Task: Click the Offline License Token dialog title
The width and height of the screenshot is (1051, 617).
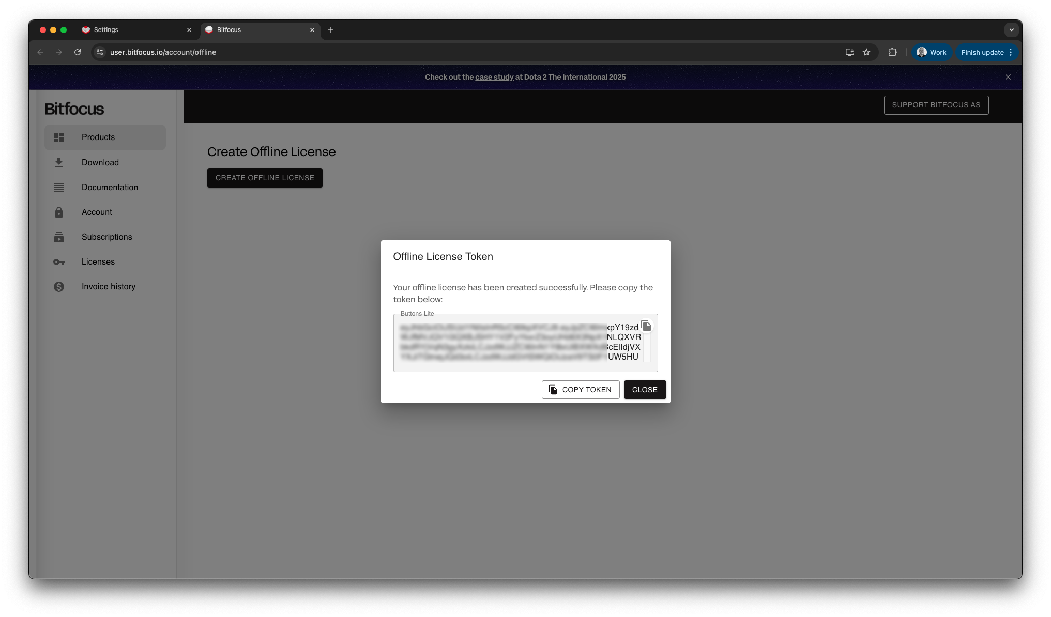Action: pos(443,257)
